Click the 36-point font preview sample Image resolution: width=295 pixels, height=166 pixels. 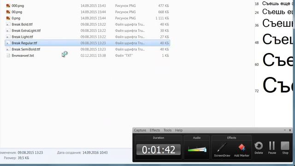coord(277,24)
